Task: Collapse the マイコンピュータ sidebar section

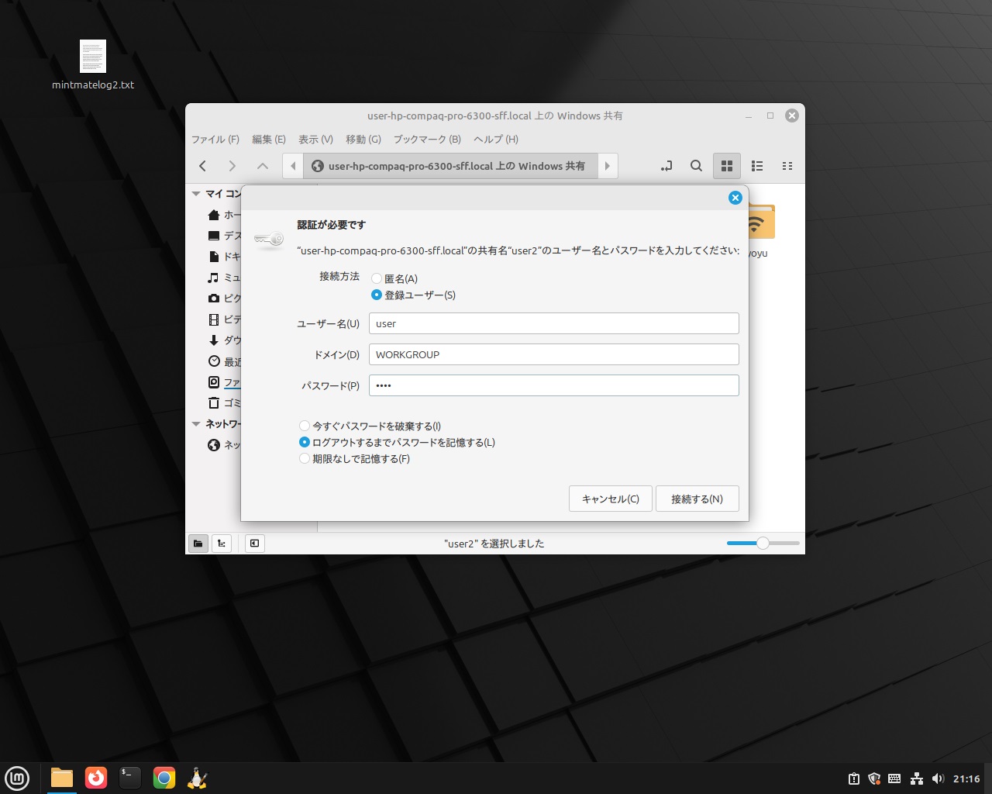Action: click(x=196, y=194)
